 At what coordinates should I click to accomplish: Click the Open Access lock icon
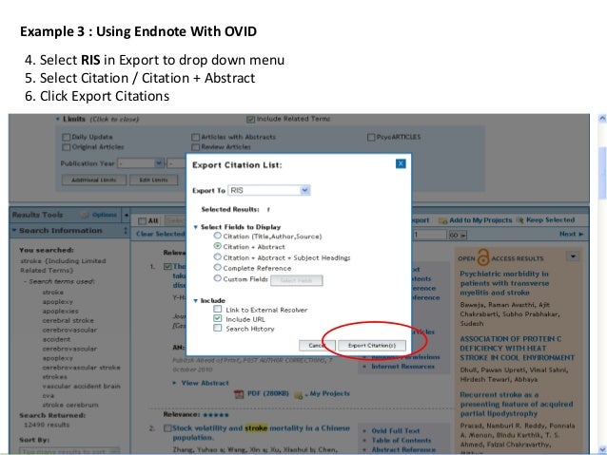coord(483,257)
